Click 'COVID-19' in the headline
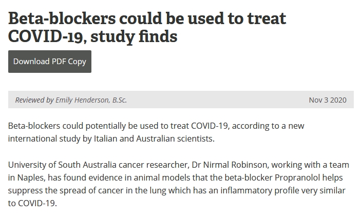The width and height of the screenshot is (361, 218). [45, 36]
